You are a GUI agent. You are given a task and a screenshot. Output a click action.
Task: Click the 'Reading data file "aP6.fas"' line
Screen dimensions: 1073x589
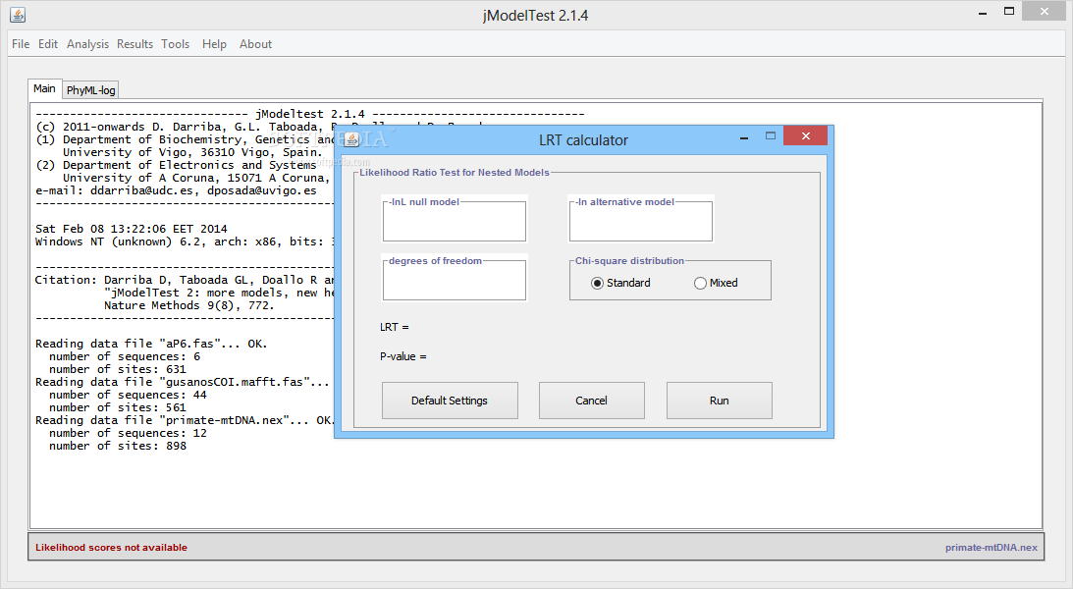tap(151, 344)
